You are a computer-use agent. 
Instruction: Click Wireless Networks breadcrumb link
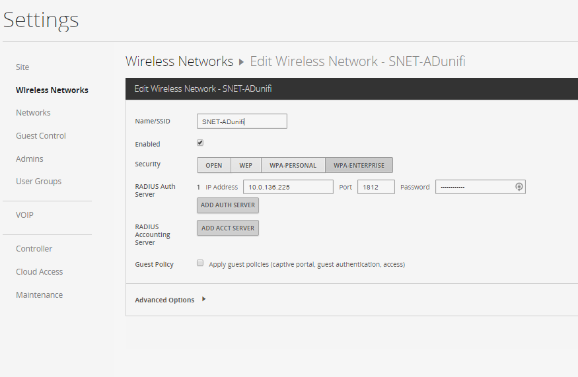click(180, 61)
